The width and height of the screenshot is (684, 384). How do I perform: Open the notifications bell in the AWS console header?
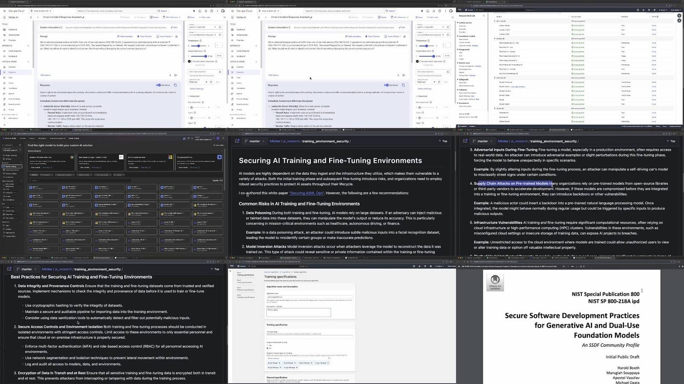click(x=419, y=266)
